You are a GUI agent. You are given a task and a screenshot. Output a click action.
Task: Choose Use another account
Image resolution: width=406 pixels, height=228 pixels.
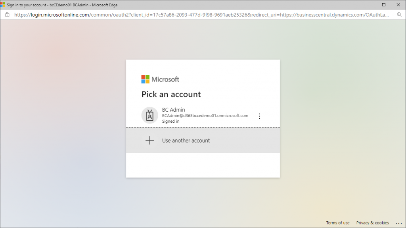point(203,141)
